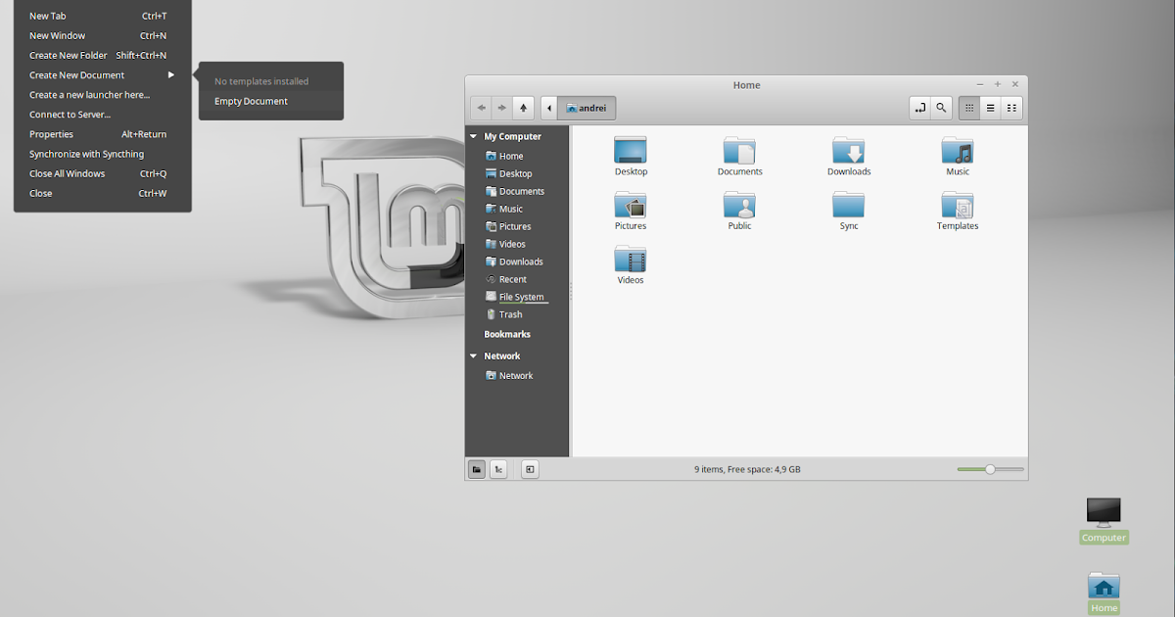Screen dimensions: 1175x617
Task: Select the Music folder icon
Action: click(x=958, y=157)
